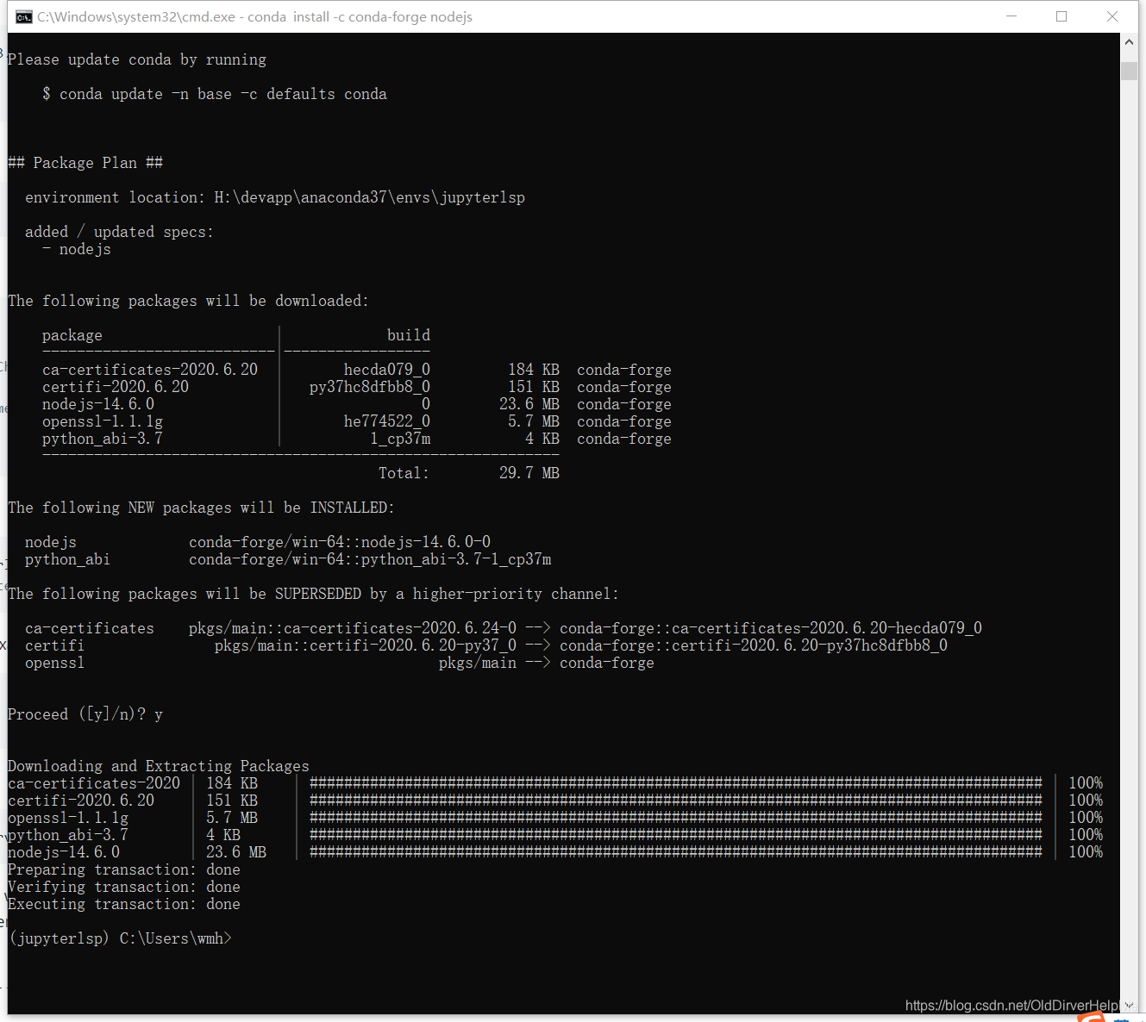Viewport: 1146px width, 1022px height.
Task: Click the scrollbar up arrow
Action: (x=1129, y=41)
